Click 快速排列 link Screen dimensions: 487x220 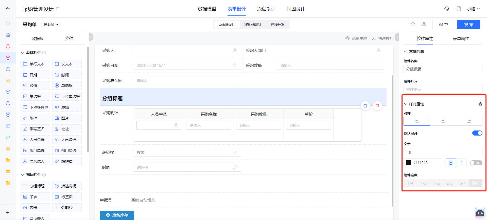[382, 38]
